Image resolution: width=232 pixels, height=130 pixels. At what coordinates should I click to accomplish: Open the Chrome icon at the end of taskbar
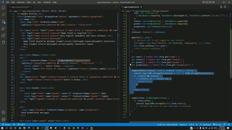(91, 128)
